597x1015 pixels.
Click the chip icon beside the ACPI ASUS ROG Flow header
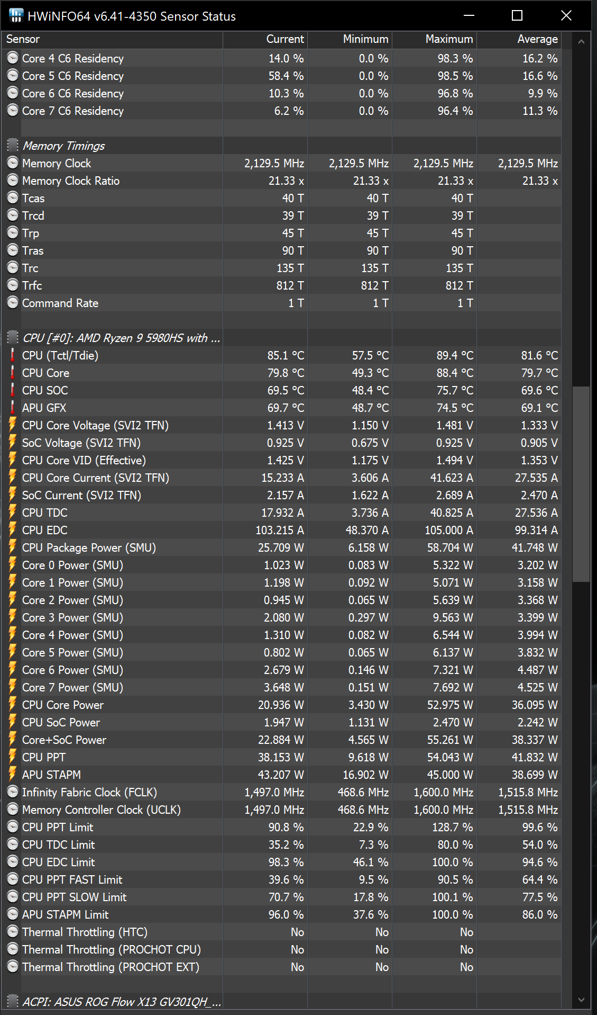[x=13, y=1001]
